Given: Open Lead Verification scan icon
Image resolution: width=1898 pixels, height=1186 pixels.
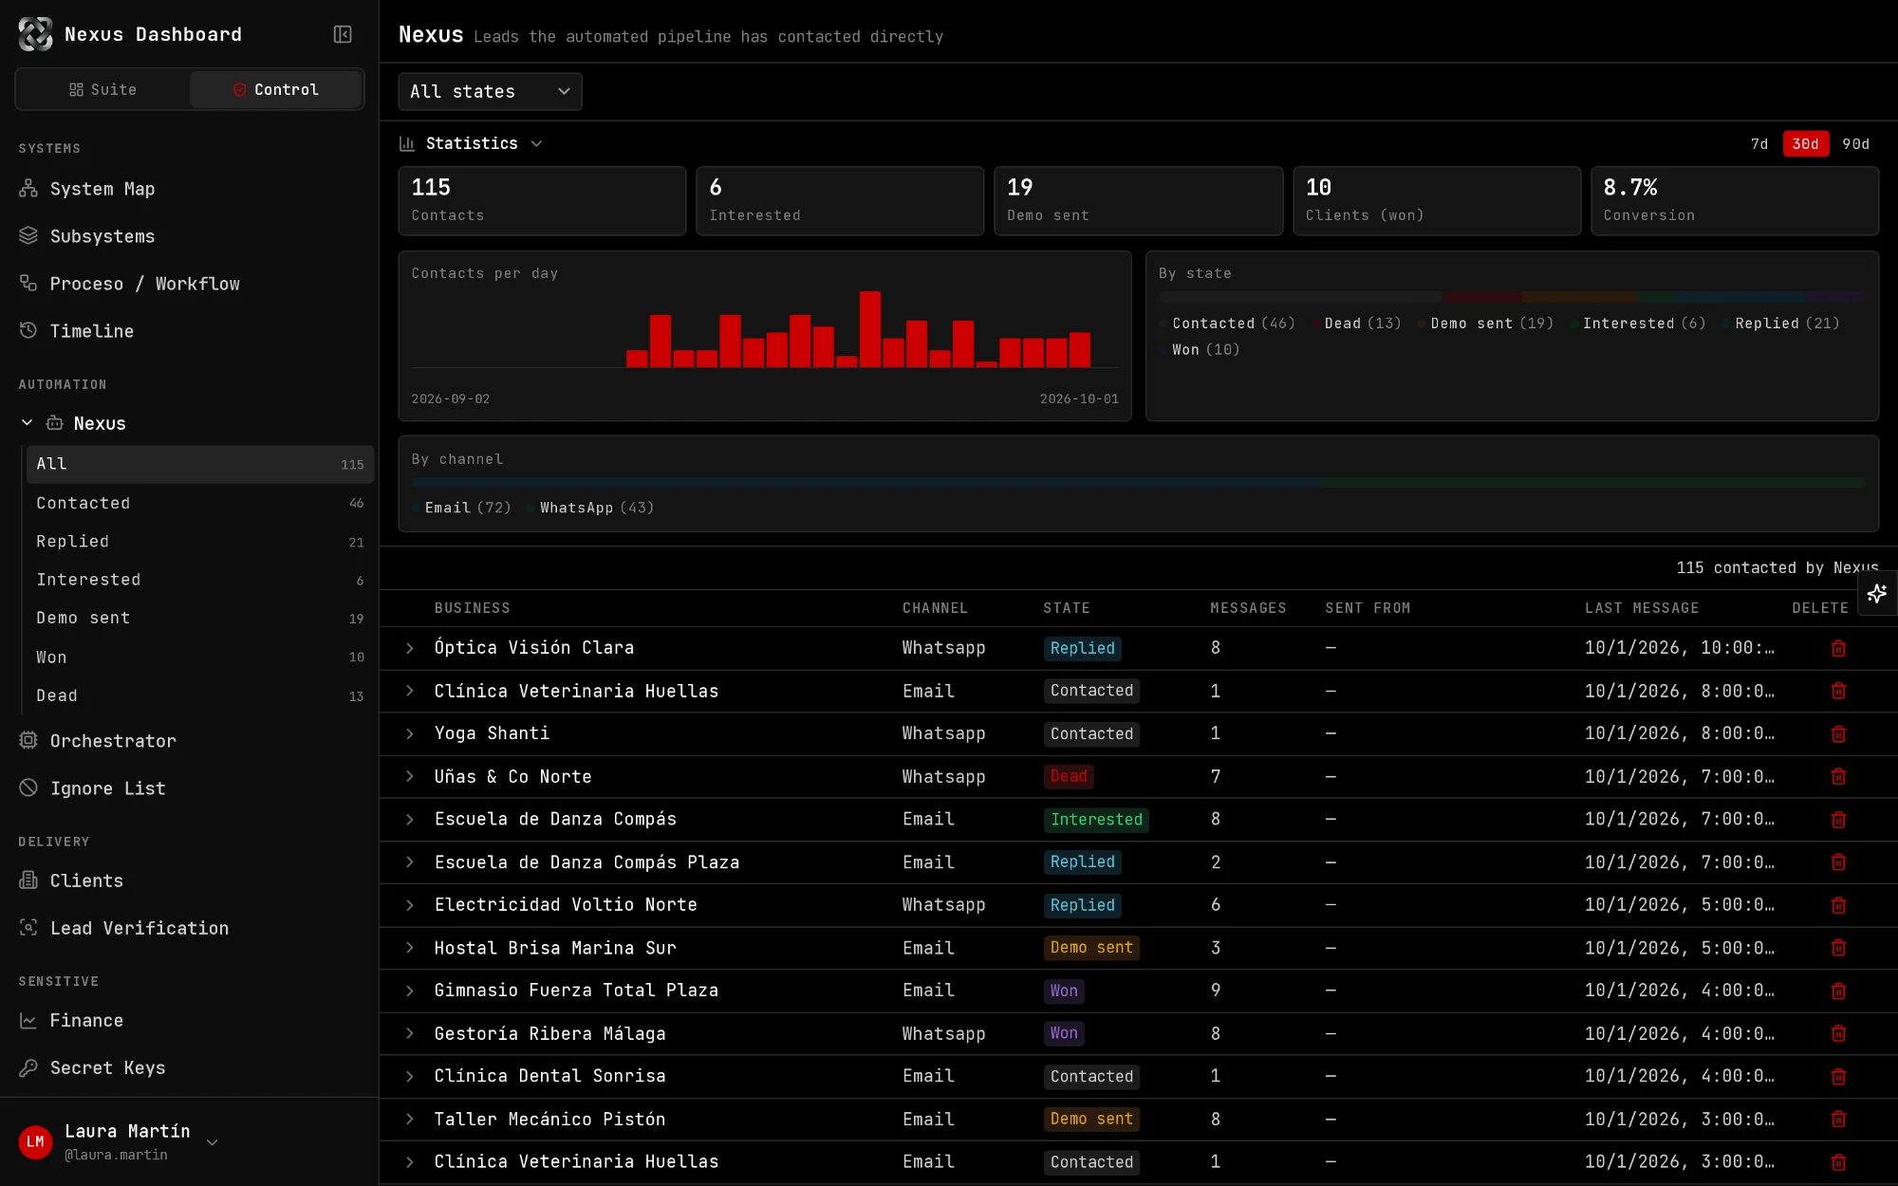Looking at the screenshot, I should tap(28, 928).
